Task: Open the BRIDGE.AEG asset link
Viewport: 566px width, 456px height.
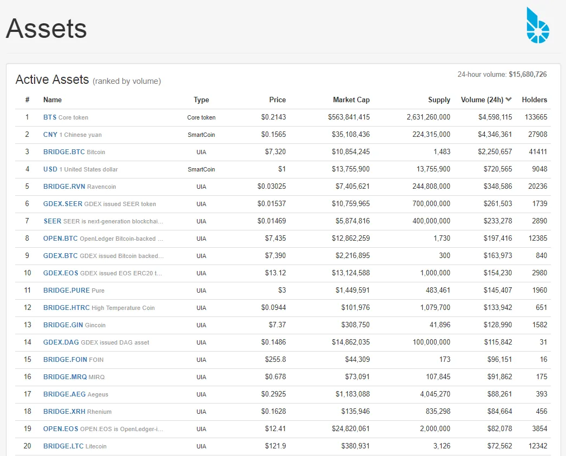Action: tap(64, 394)
